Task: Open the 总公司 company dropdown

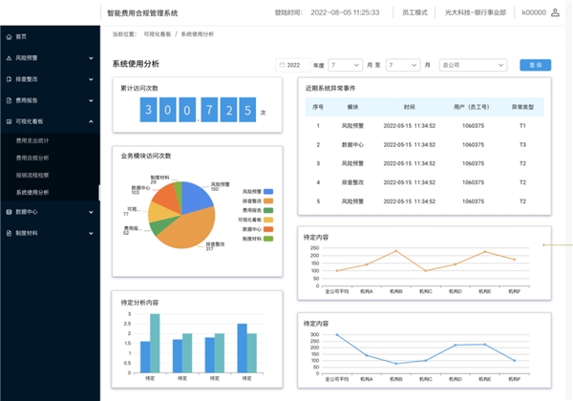Action: [x=472, y=65]
